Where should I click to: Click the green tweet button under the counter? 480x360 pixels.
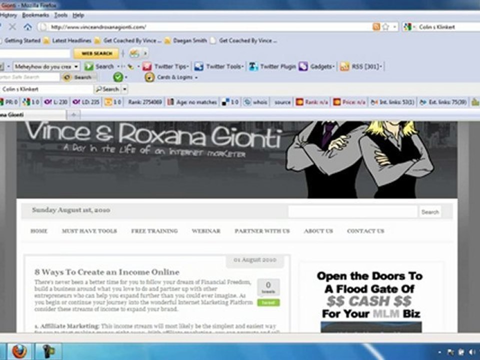[268, 303]
